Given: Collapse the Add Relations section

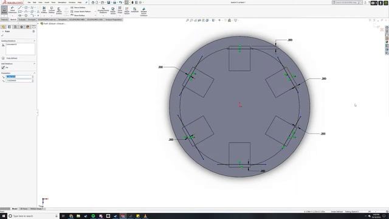Looking at the screenshot, I should click(x=34, y=64).
